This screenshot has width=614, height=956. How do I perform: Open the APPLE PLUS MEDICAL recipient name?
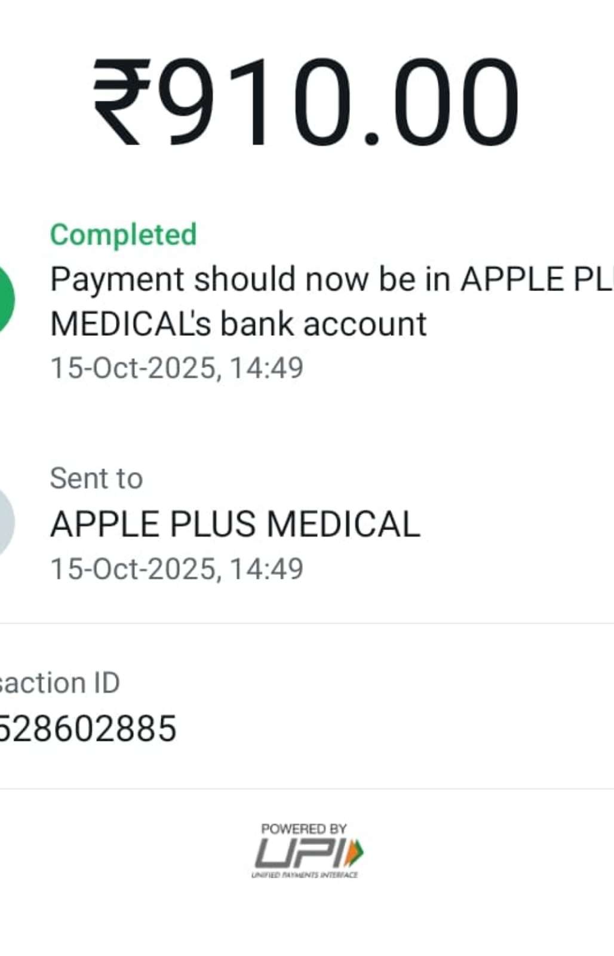click(x=235, y=524)
